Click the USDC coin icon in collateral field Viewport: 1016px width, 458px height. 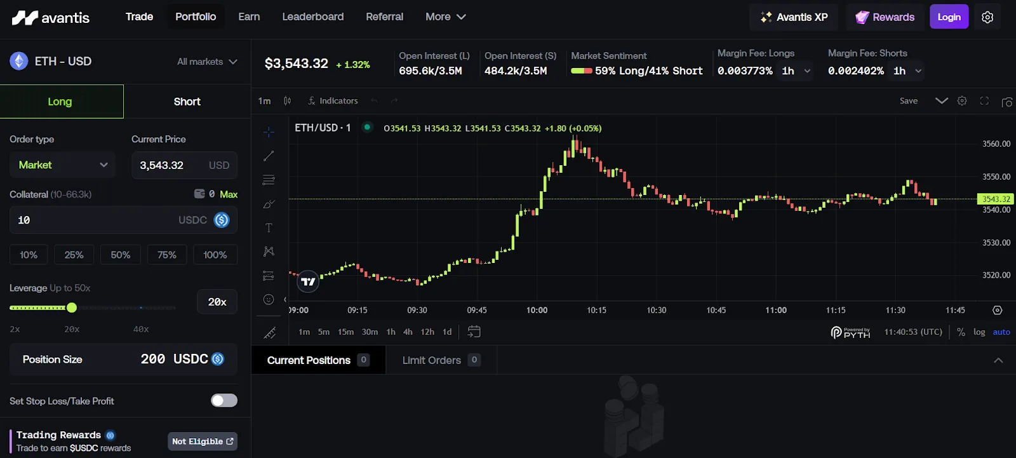click(222, 220)
